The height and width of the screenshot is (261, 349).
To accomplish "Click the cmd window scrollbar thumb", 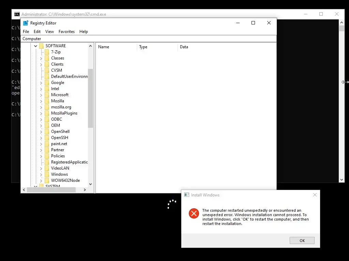I will (x=342, y=29).
